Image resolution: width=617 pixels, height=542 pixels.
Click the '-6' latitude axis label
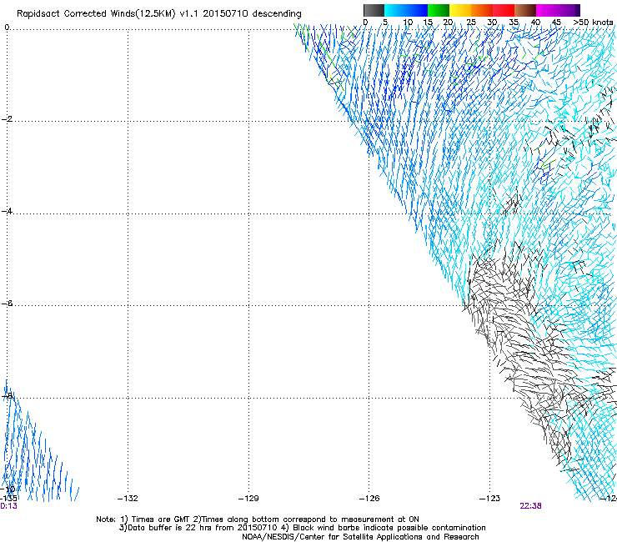coord(7,303)
